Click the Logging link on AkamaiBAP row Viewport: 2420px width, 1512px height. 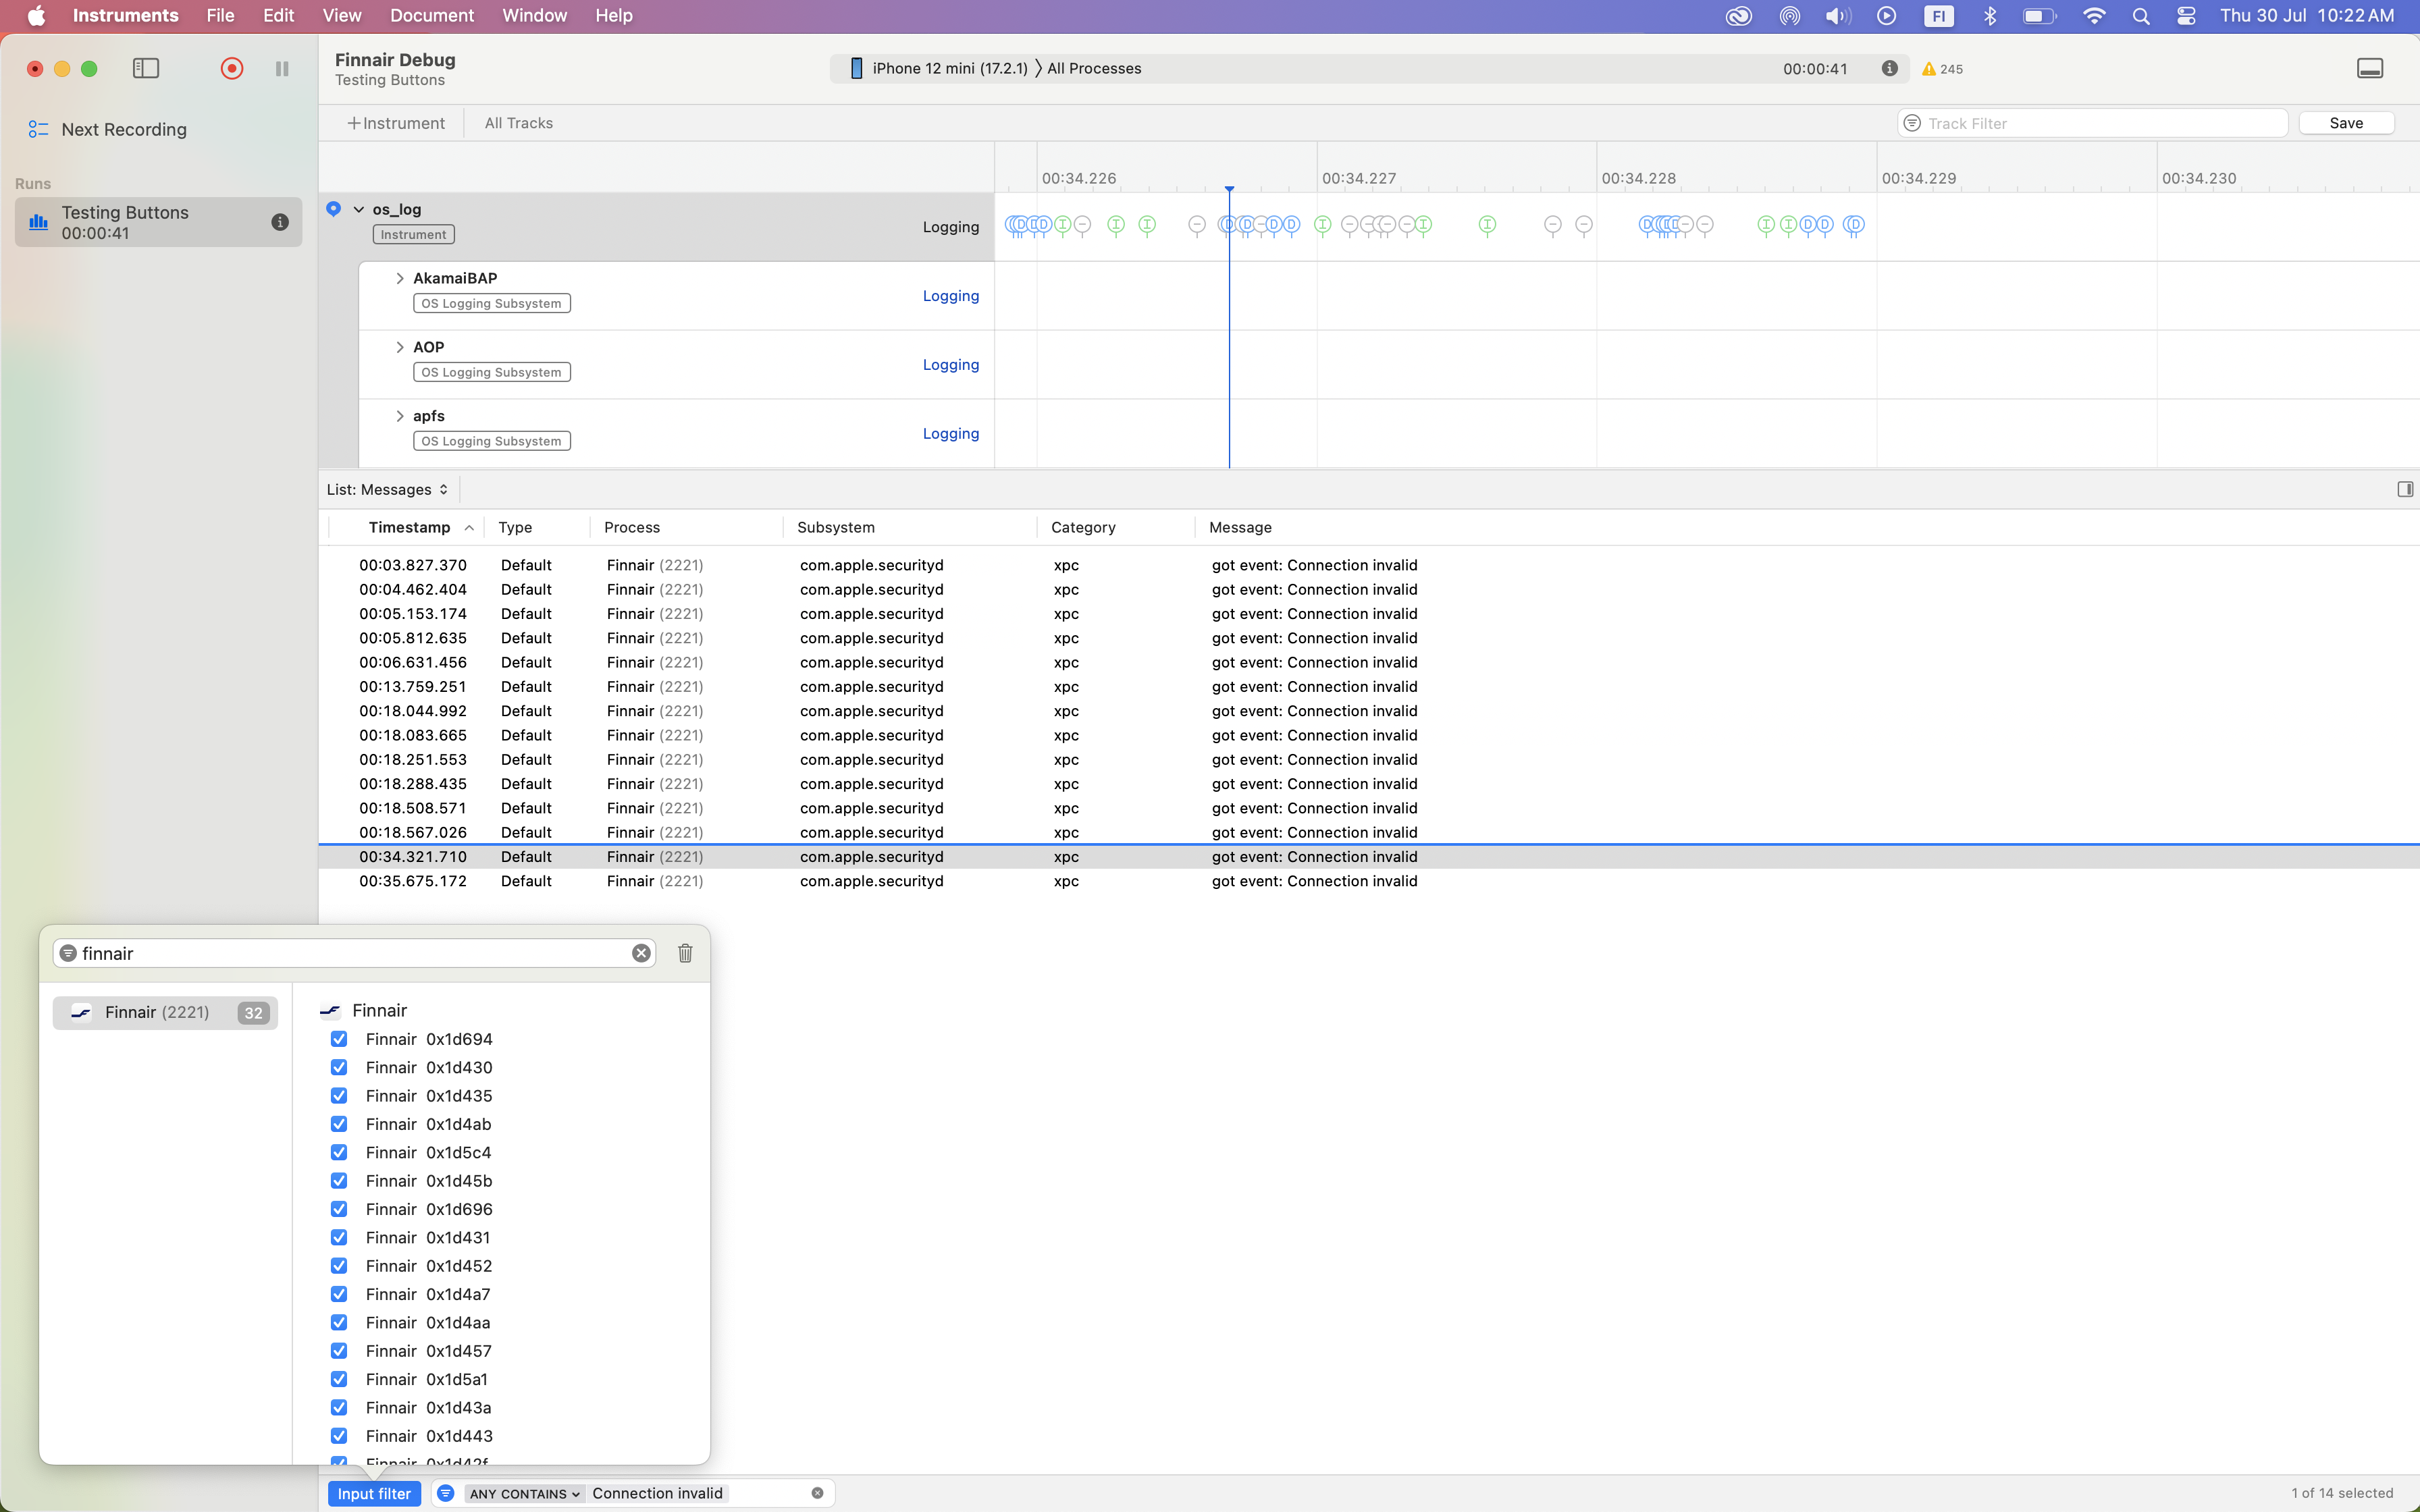(950, 296)
